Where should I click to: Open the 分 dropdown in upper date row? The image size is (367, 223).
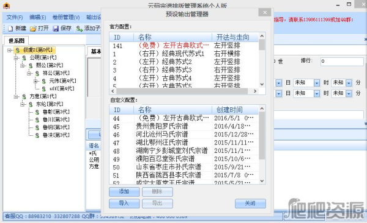[349, 83]
